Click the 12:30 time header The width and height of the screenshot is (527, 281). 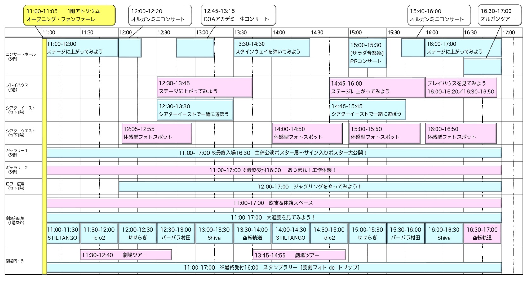pyautogui.click(x=164, y=32)
